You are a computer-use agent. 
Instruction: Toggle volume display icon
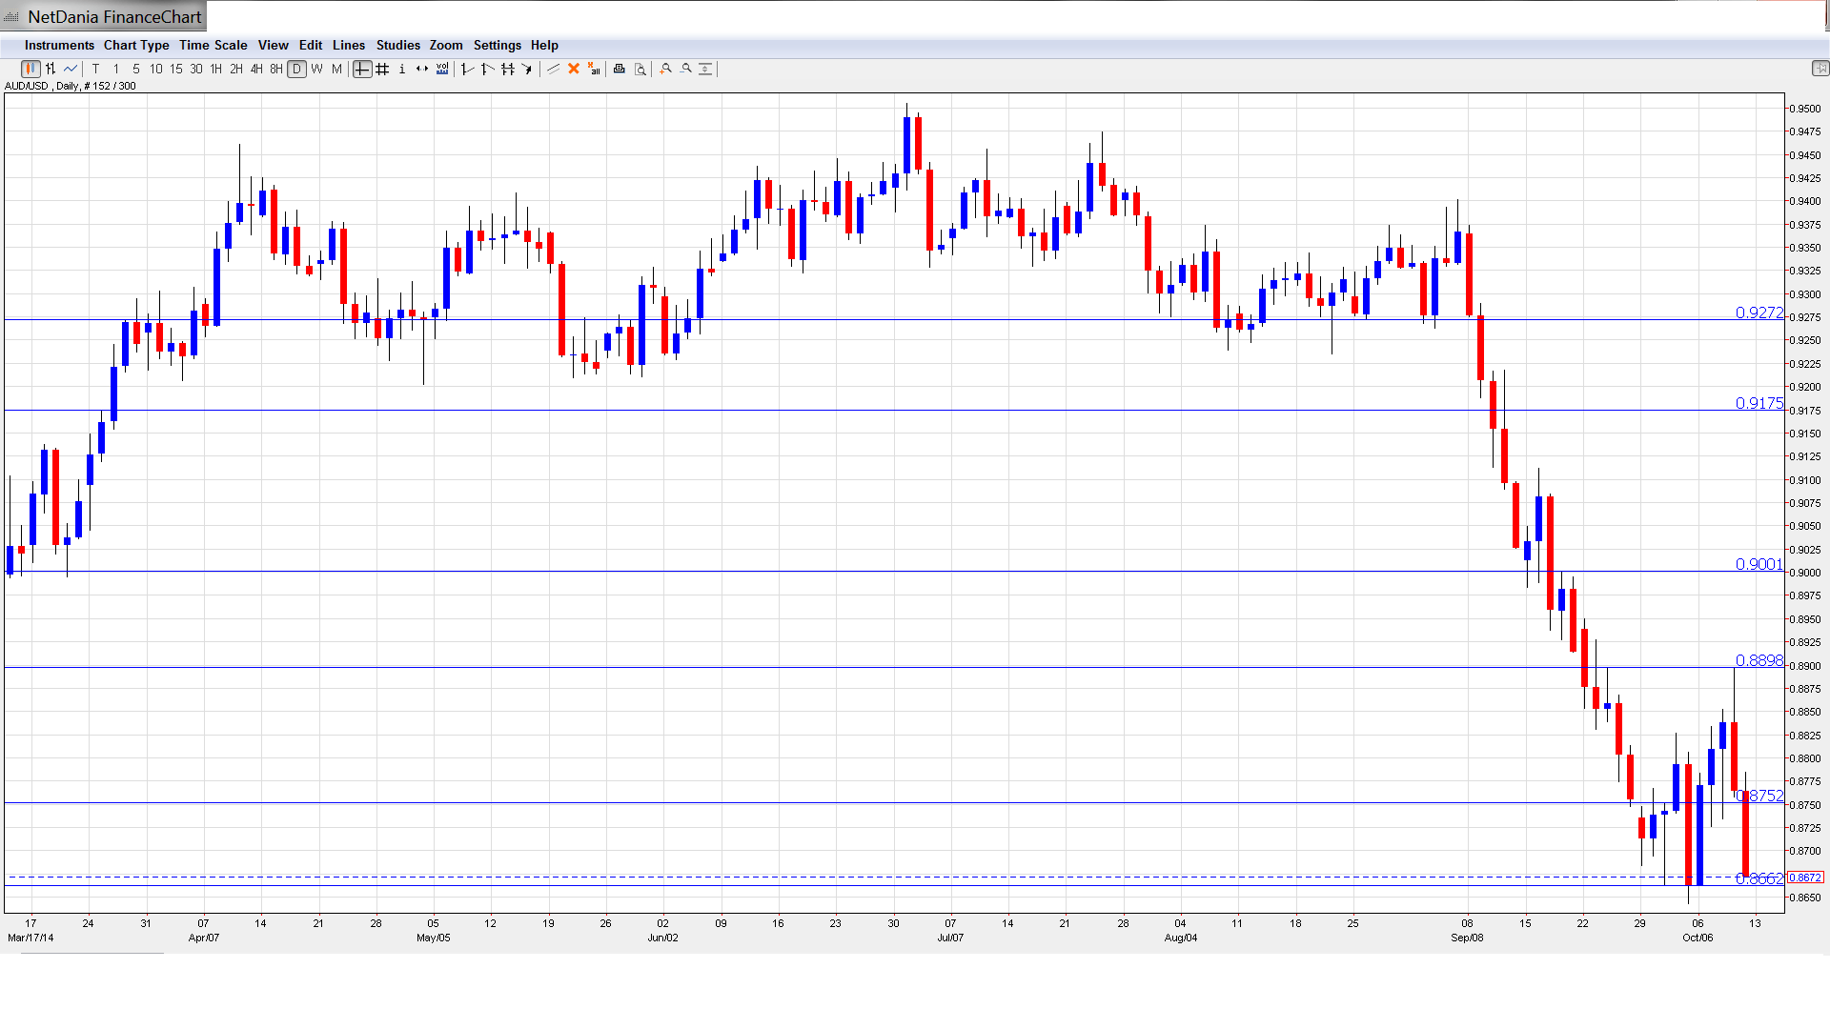[x=442, y=69]
